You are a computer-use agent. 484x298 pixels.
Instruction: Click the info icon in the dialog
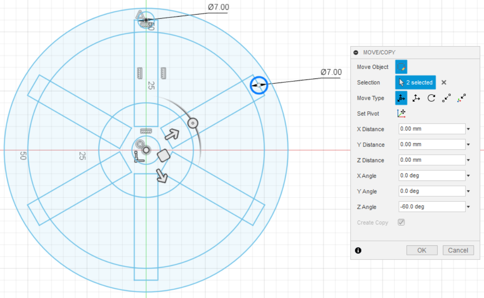(x=358, y=250)
